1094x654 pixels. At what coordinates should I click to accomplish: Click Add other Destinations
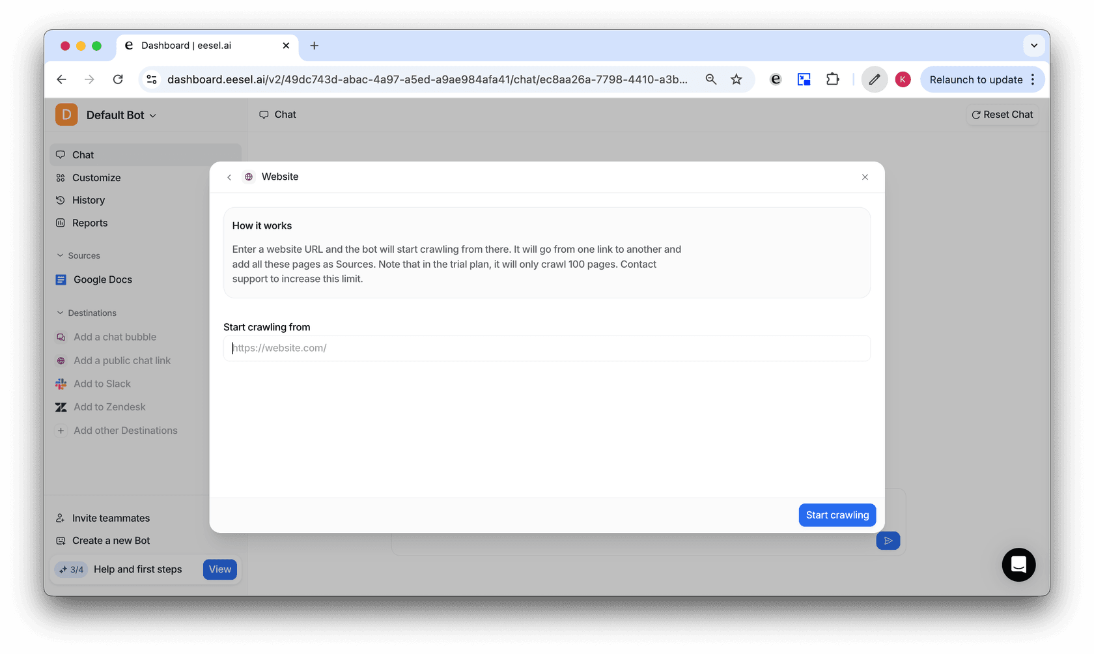pos(117,431)
